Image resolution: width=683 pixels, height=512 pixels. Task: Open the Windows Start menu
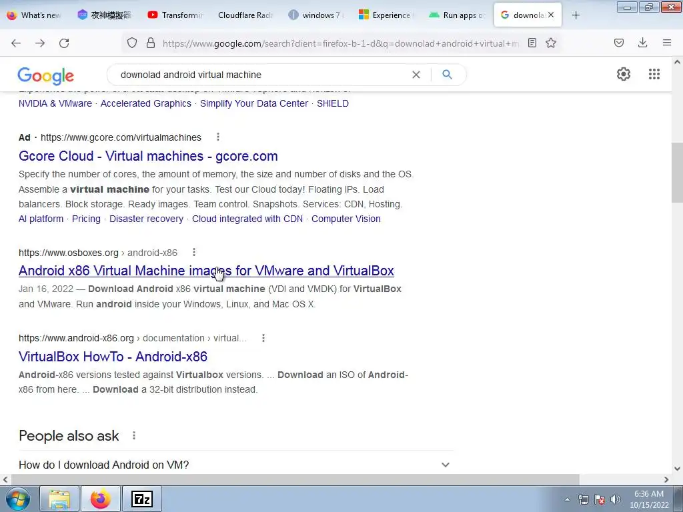(18, 499)
